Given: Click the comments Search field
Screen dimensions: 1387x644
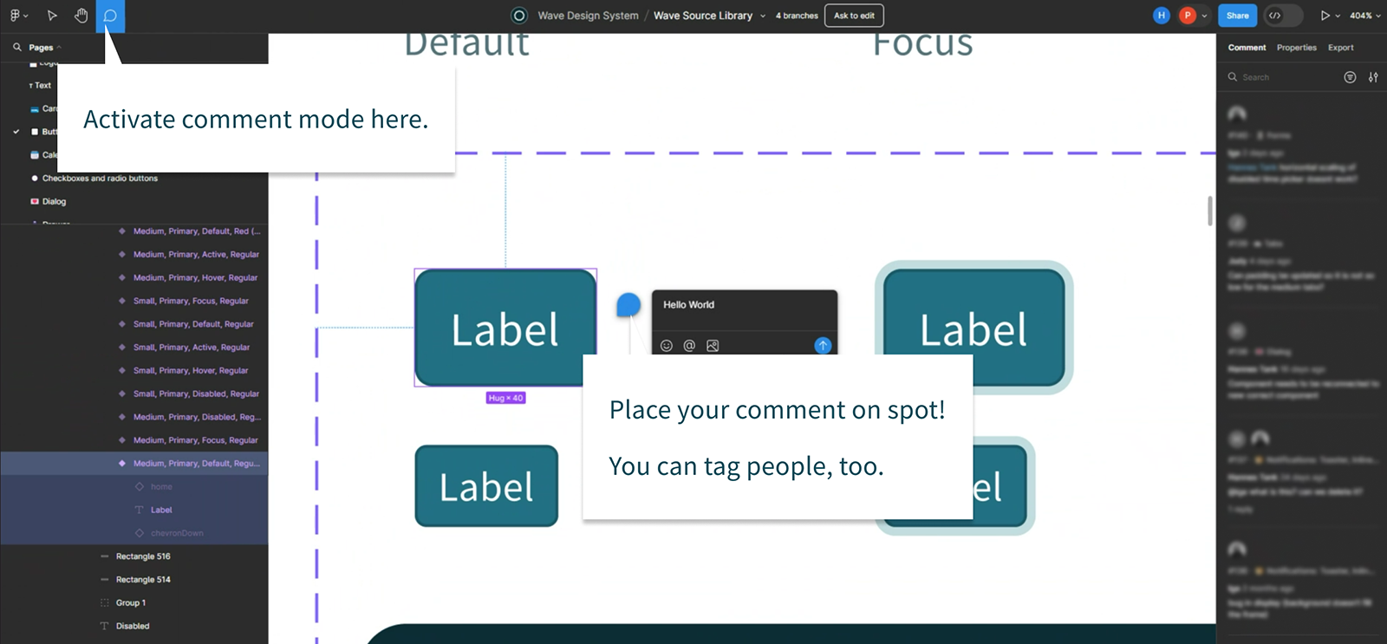Looking at the screenshot, I should tap(1280, 77).
